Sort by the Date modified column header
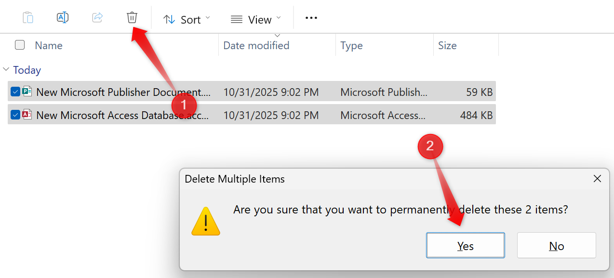 (x=256, y=46)
